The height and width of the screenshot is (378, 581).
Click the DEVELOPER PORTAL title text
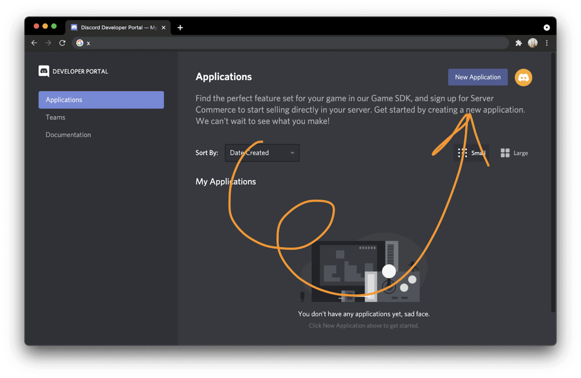81,71
